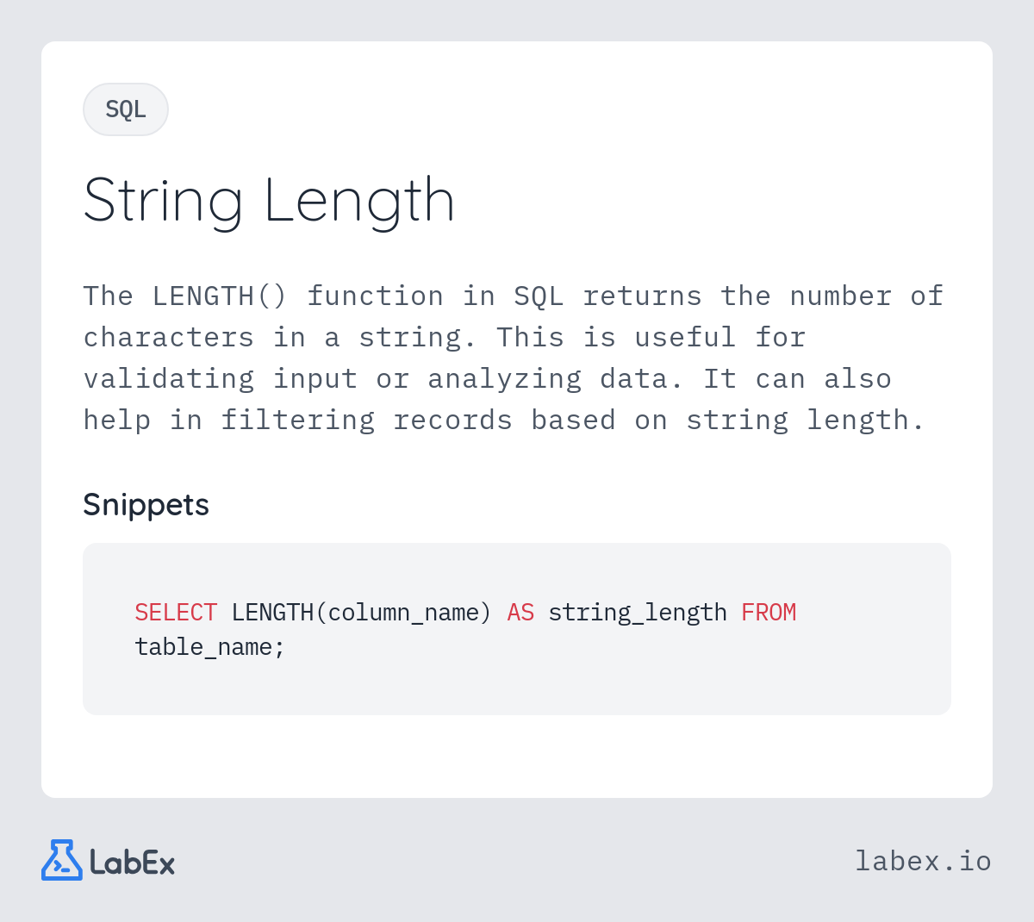Click the LabEx wordmark text
This screenshot has width=1034, height=922.
click(133, 862)
